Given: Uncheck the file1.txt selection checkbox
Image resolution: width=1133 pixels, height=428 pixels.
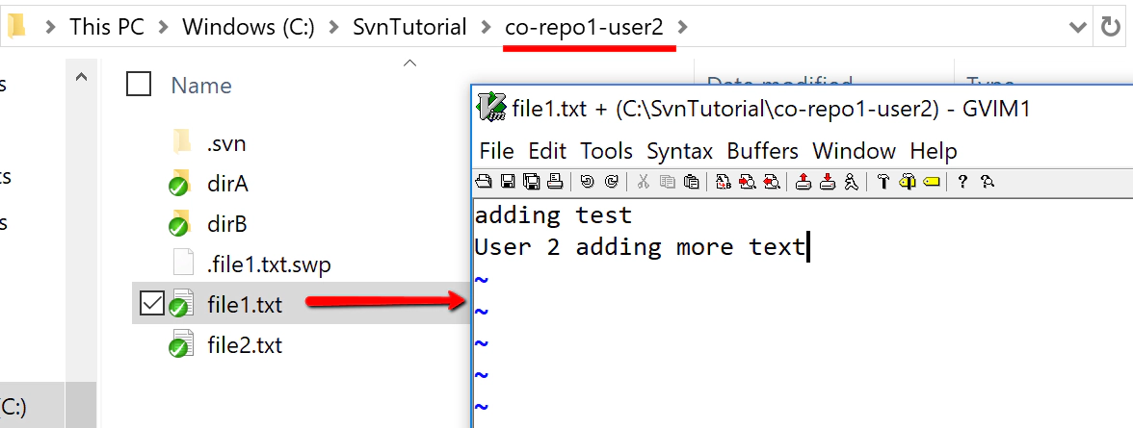Looking at the screenshot, I should pyautogui.click(x=151, y=305).
